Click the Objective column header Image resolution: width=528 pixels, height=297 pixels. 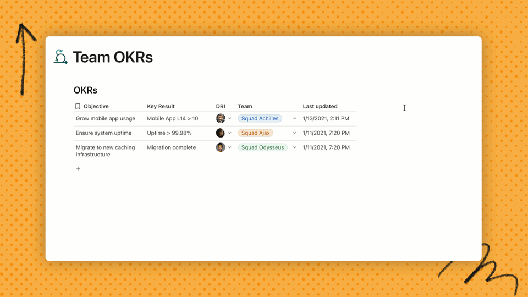point(96,106)
